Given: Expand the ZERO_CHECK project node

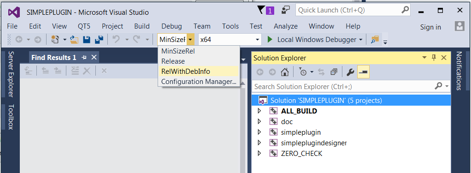Looking at the screenshot, I should (259, 154).
